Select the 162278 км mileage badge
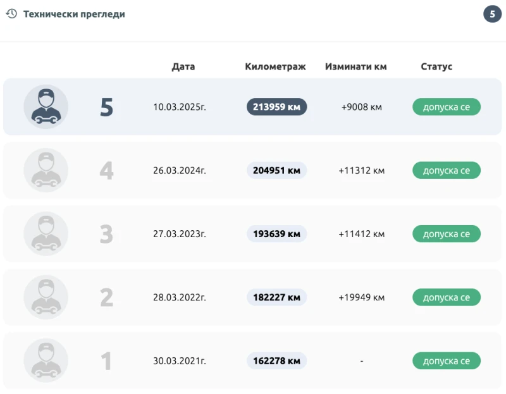Screen dimensions: 506x394 pos(276,360)
